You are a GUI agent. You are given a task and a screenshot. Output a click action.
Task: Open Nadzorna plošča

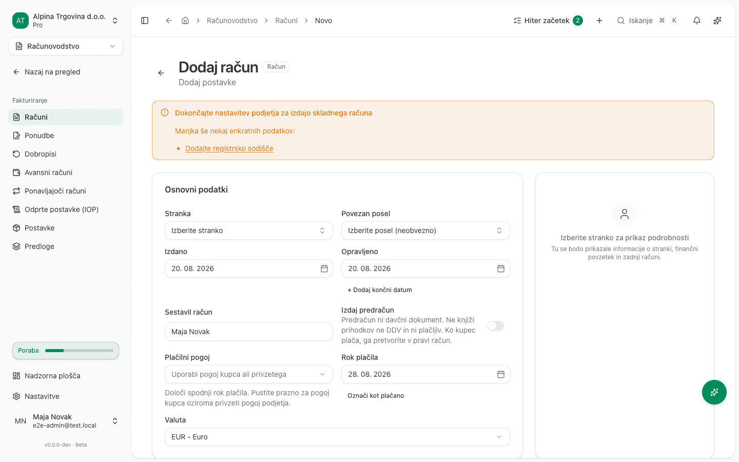pyautogui.click(x=66, y=376)
